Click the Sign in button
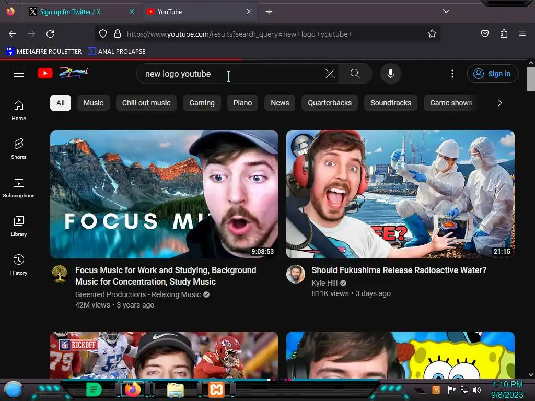Image resolution: width=535 pixels, height=401 pixels. [493, 74]
